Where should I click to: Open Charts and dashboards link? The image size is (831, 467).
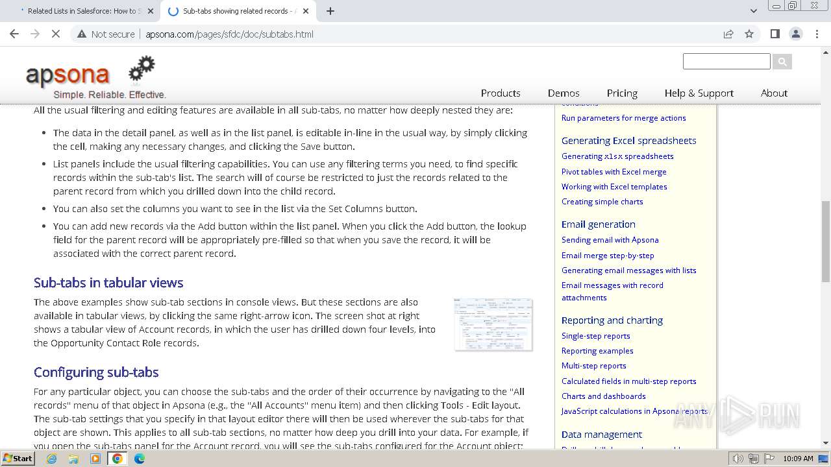pyautogui.click(x=603, y=396)
